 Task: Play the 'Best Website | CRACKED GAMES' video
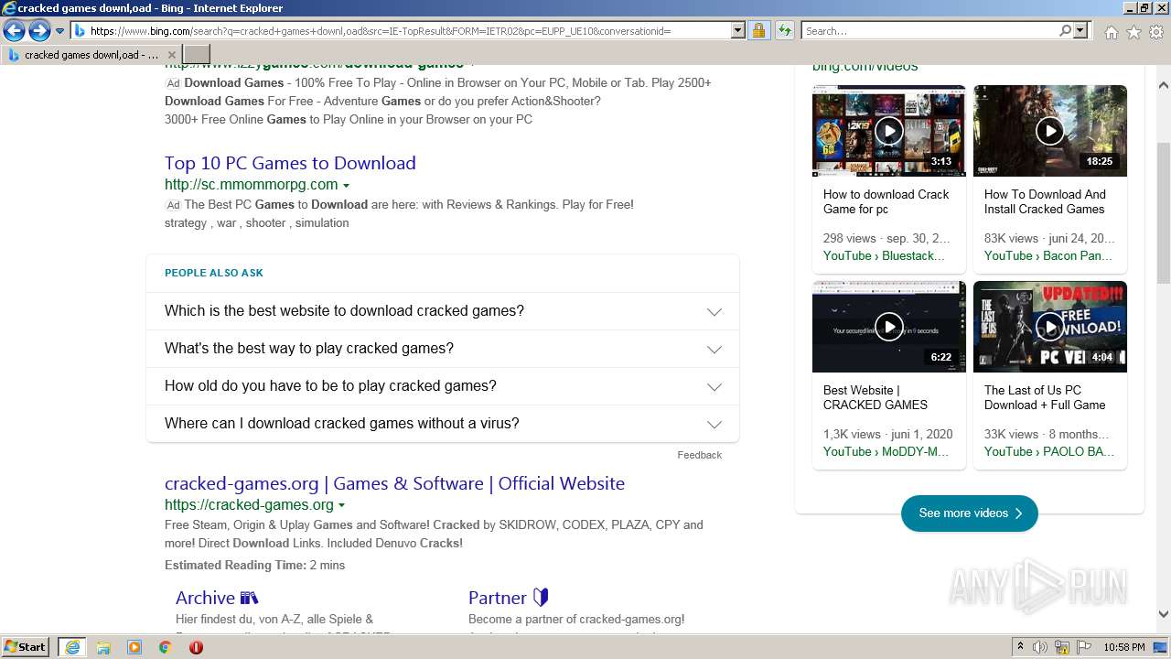[x=888, y=327]
